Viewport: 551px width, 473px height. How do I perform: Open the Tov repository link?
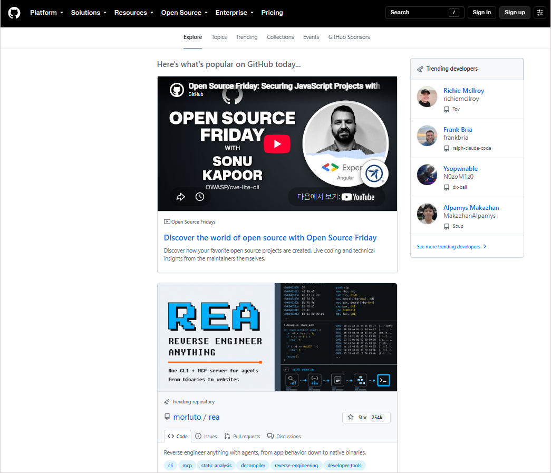point(456,109)
